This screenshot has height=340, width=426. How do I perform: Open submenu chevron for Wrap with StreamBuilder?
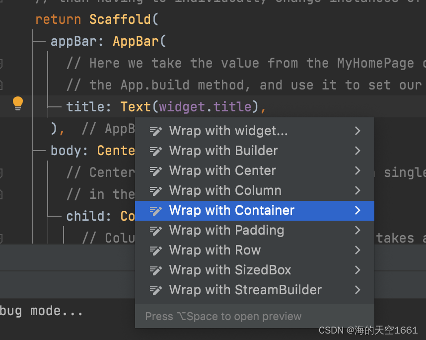click(x=357, y=290)
